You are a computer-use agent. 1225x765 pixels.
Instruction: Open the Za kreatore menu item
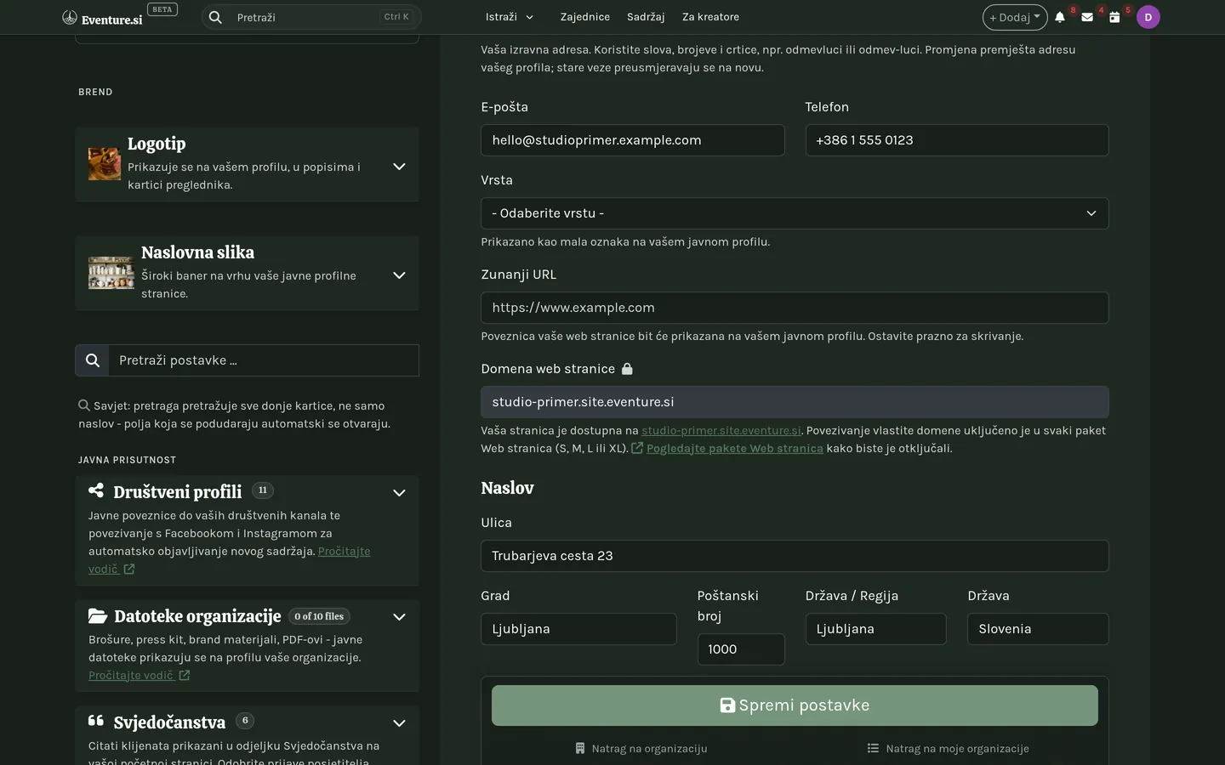(710, 17)
